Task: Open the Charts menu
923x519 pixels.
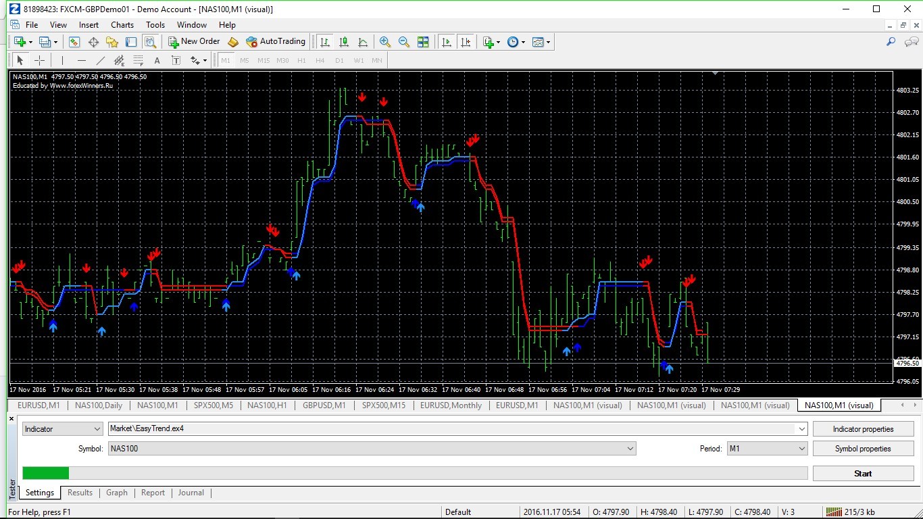Action: pyautogui.click(x=122, y=25)
